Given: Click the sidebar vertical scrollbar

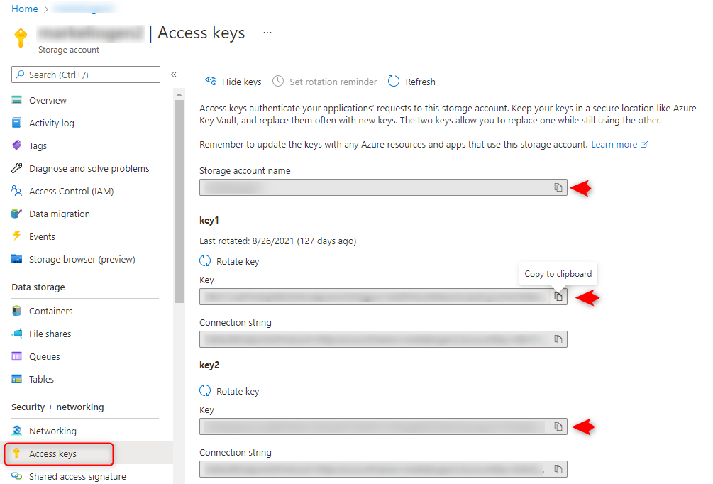Looking at the screenshot, I should 179,199.
